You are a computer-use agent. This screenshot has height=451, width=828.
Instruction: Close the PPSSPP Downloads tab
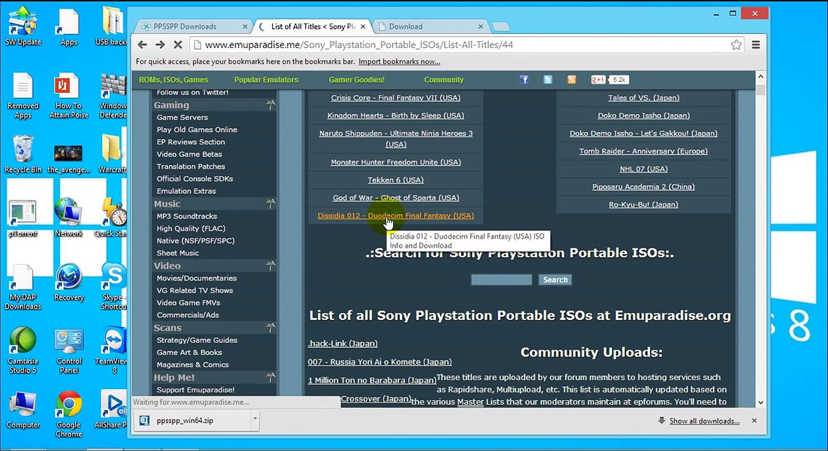(245, 26)
